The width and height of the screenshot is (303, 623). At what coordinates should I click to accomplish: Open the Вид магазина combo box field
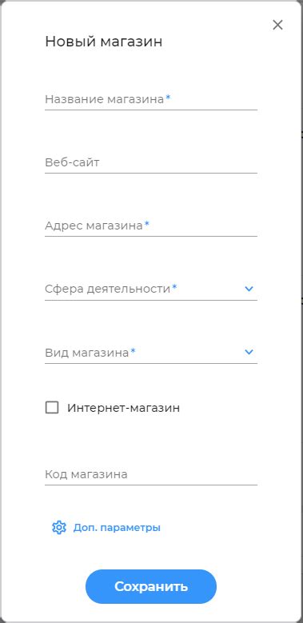point(151,352)
